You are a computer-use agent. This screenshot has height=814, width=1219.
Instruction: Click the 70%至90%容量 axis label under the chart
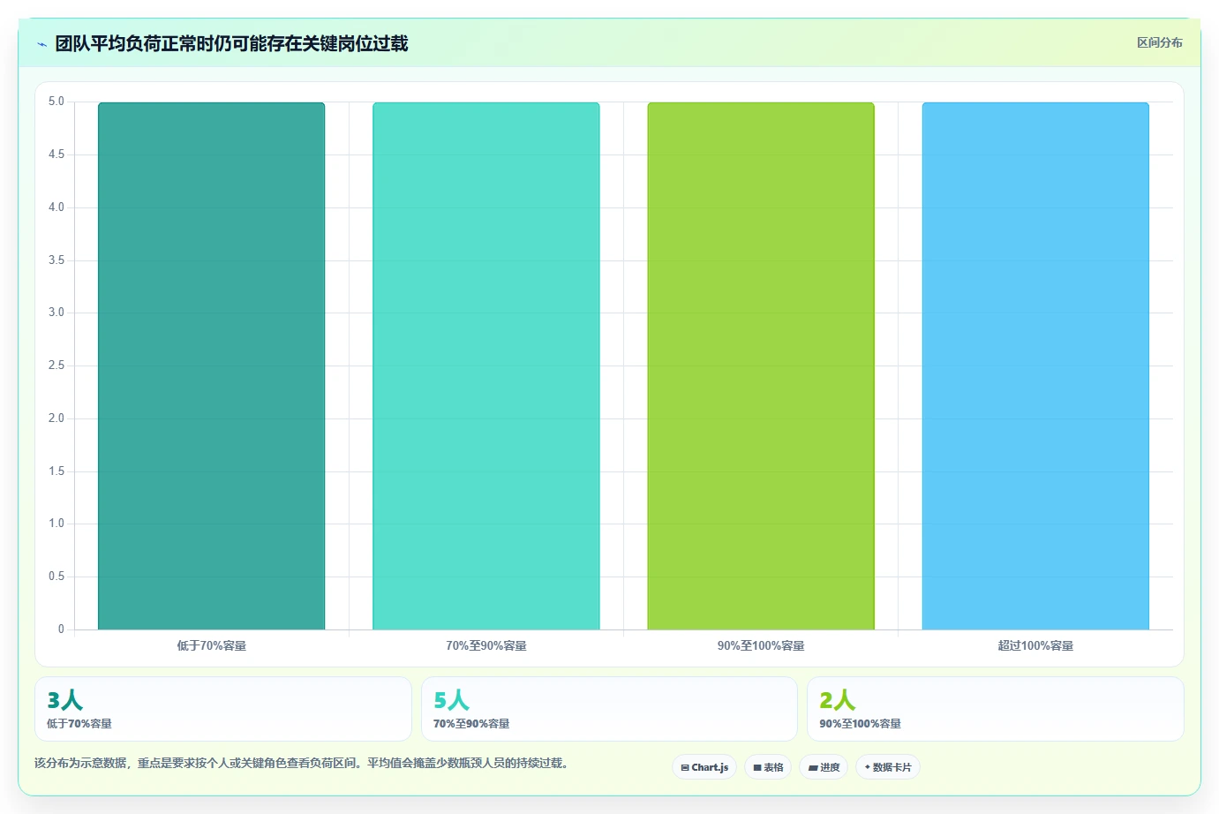[485, 645]
